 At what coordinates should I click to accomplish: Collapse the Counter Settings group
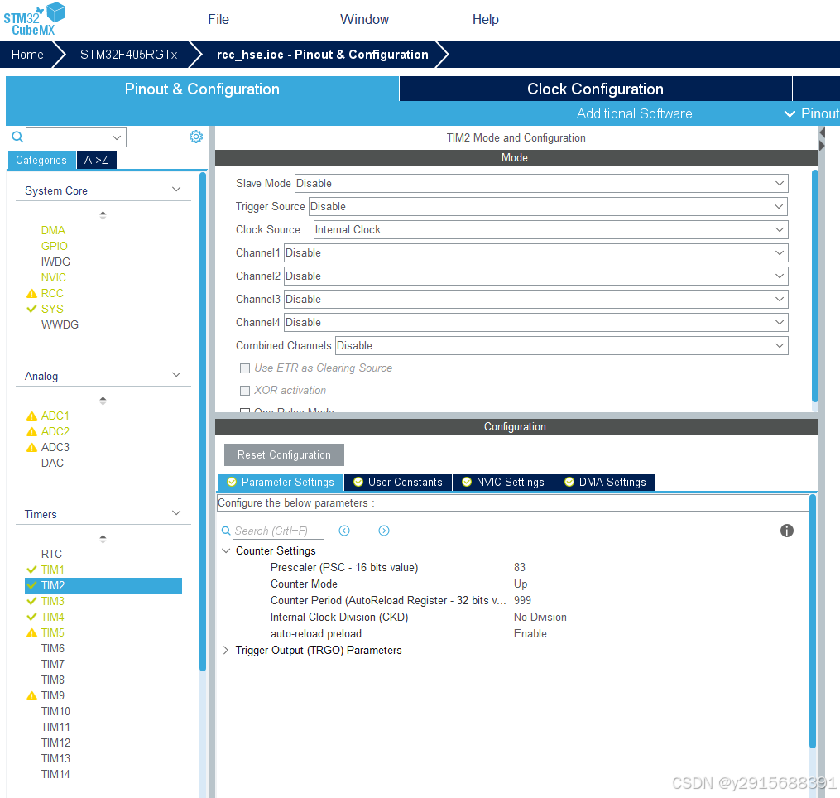pyautogui.click(x=226, y=551)
